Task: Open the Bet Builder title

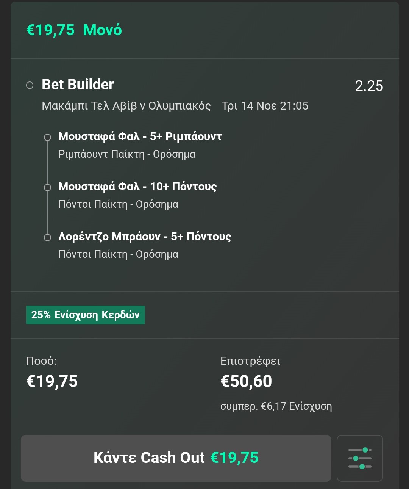Action: 78,85
